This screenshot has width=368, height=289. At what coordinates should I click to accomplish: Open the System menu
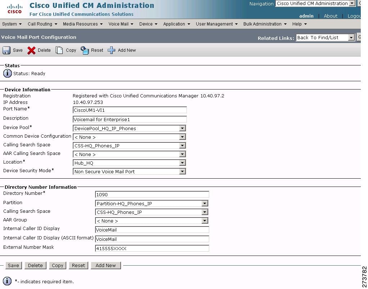click(12, 24)
